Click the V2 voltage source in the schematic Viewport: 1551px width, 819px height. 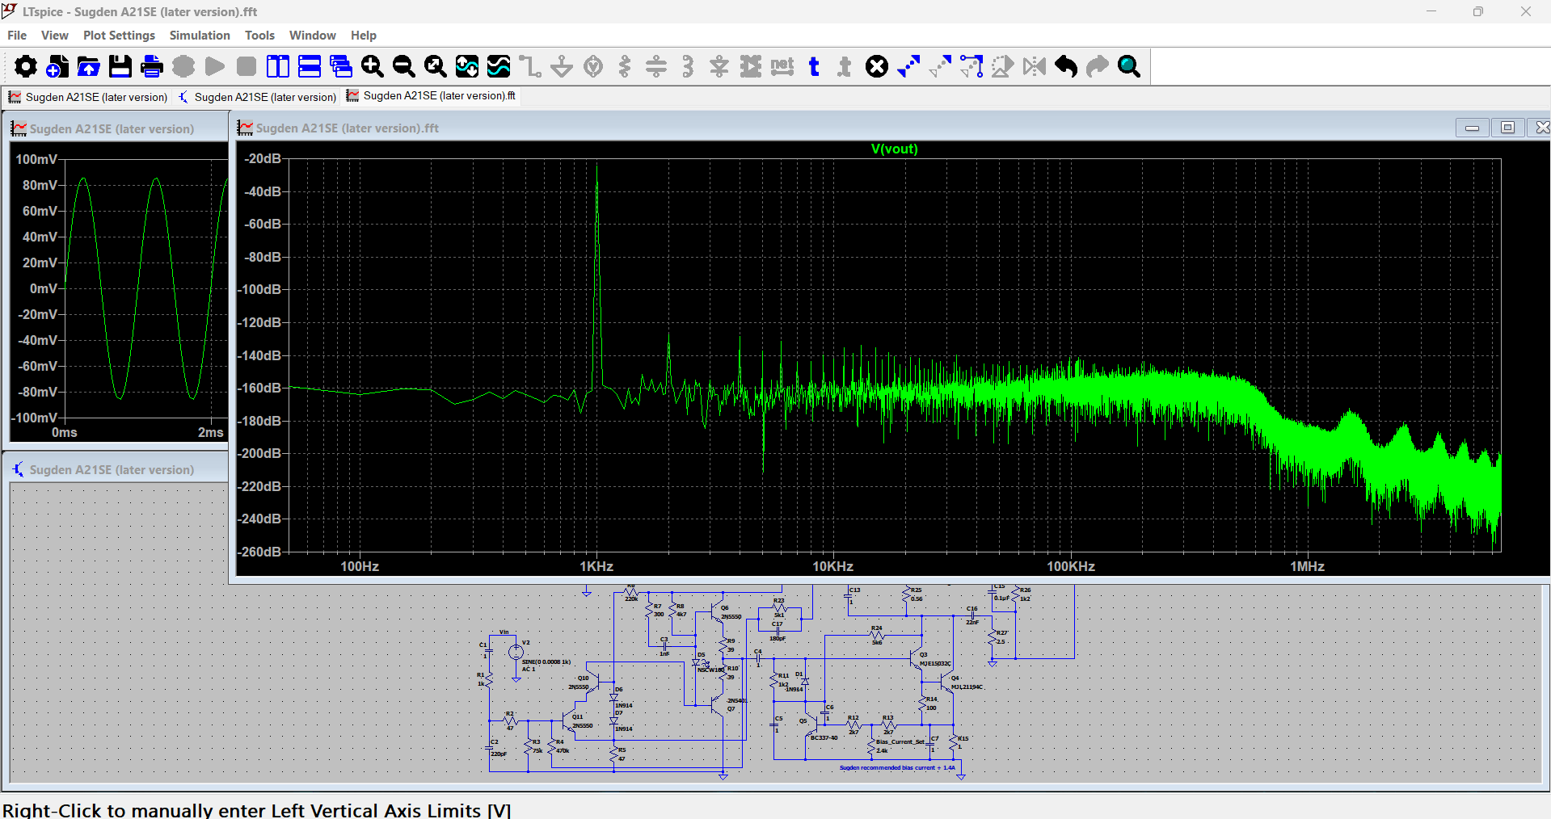click(516, 651)
